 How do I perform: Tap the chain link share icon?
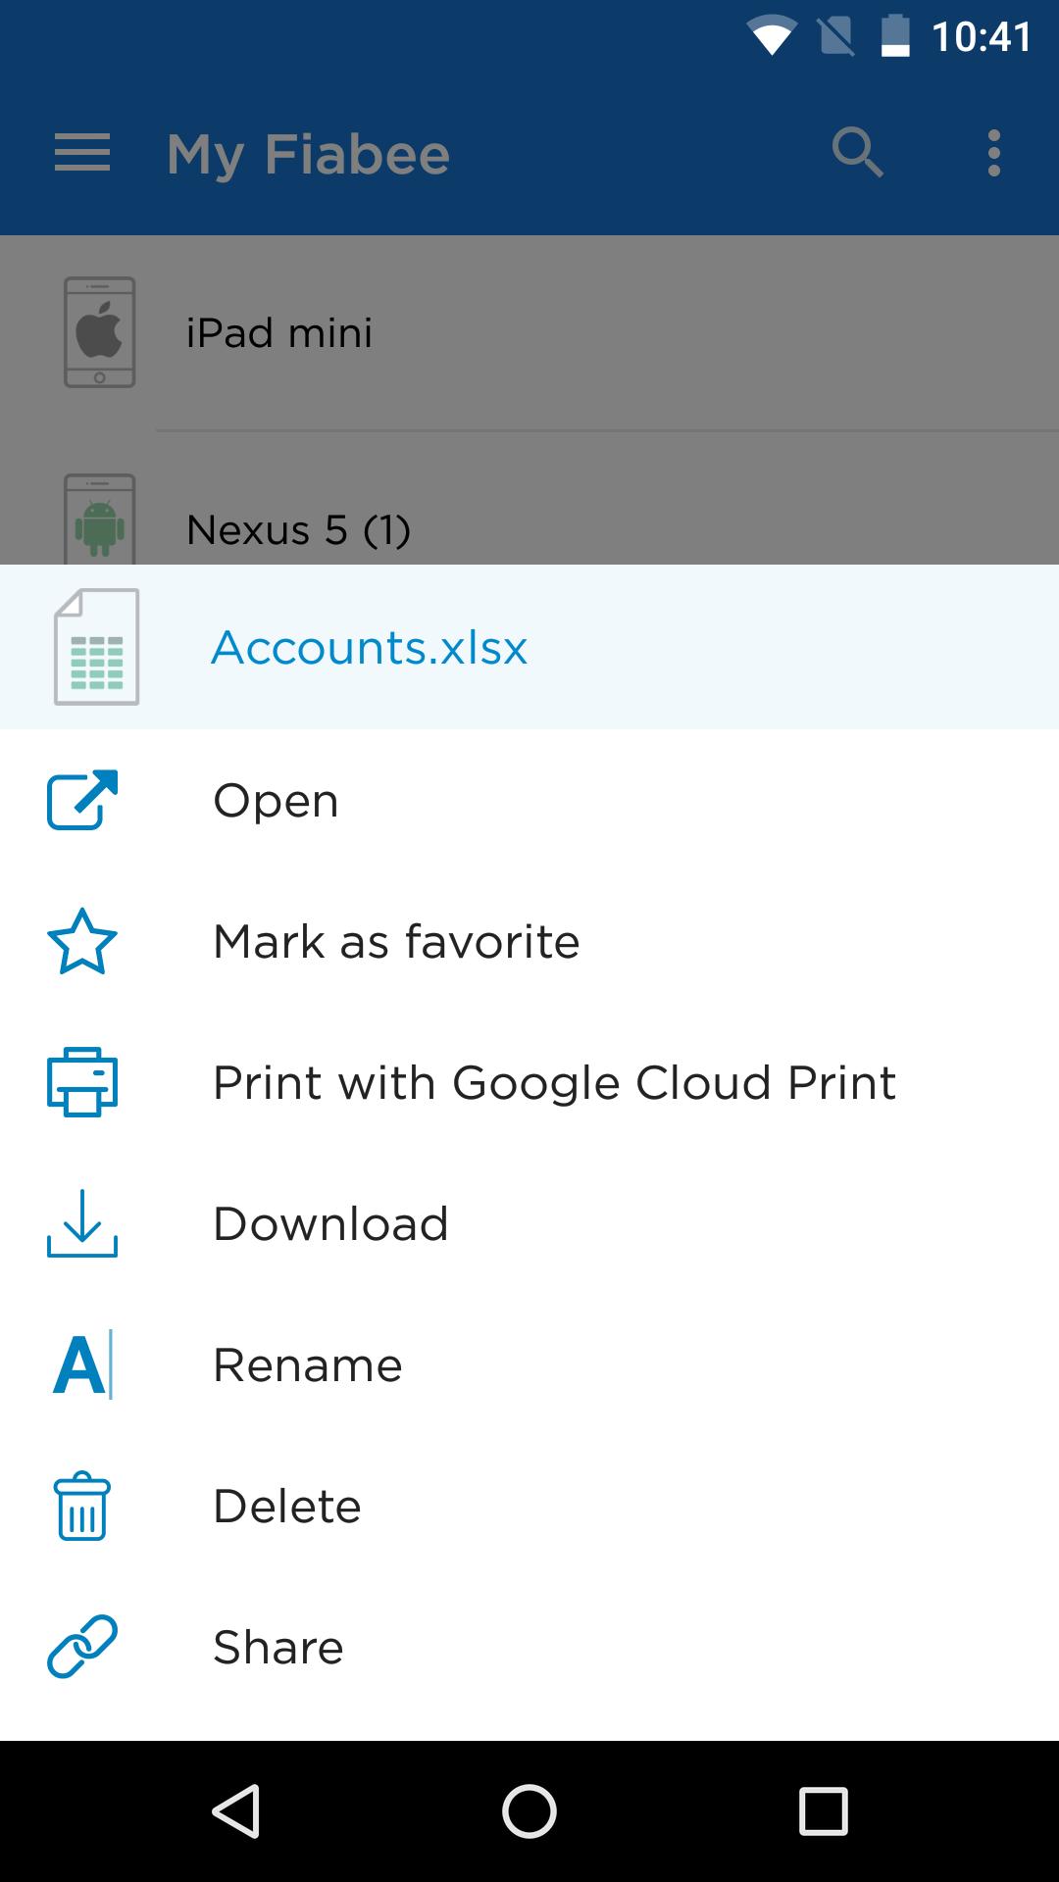(82, 1647)
